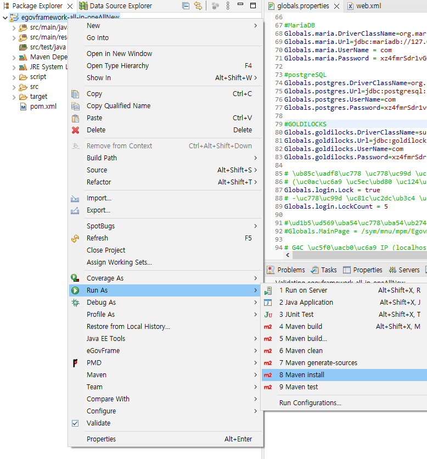Viewport: 427px width, 459px height.
Task: Expand the script folder node
Action: click(14, 77)
